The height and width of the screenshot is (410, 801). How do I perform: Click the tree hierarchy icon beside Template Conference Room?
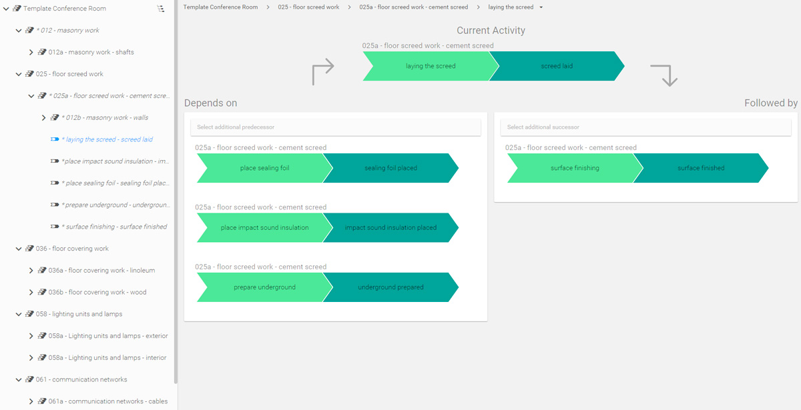161,9
